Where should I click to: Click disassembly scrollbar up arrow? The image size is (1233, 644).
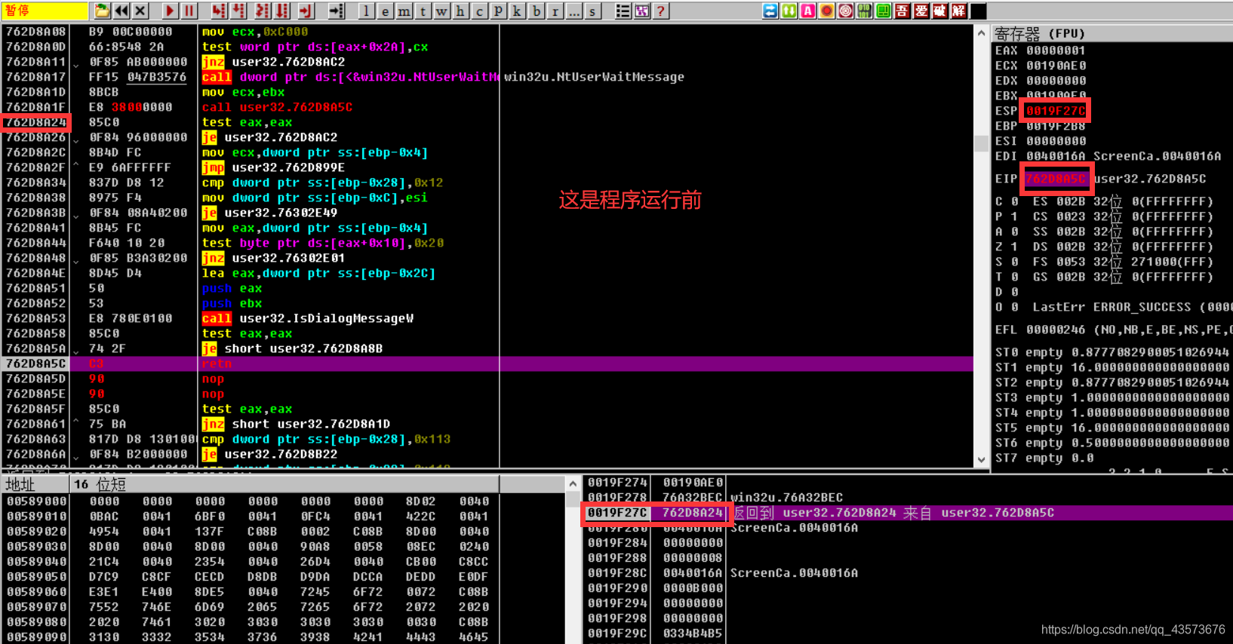(x=981, y=32)
